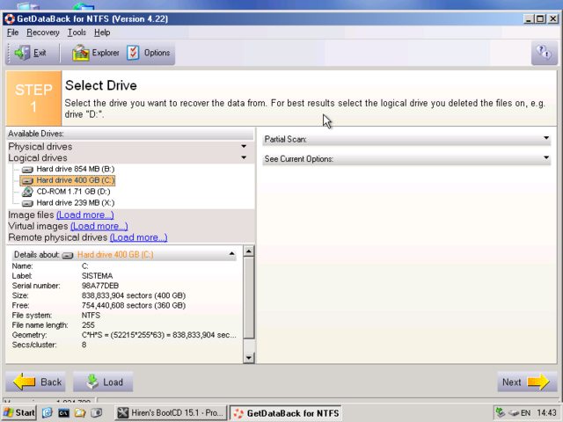Screen dimensions: 563x422
Task: Click the EN language indicator
Action: pyautogui.click(x=525, y=413)
